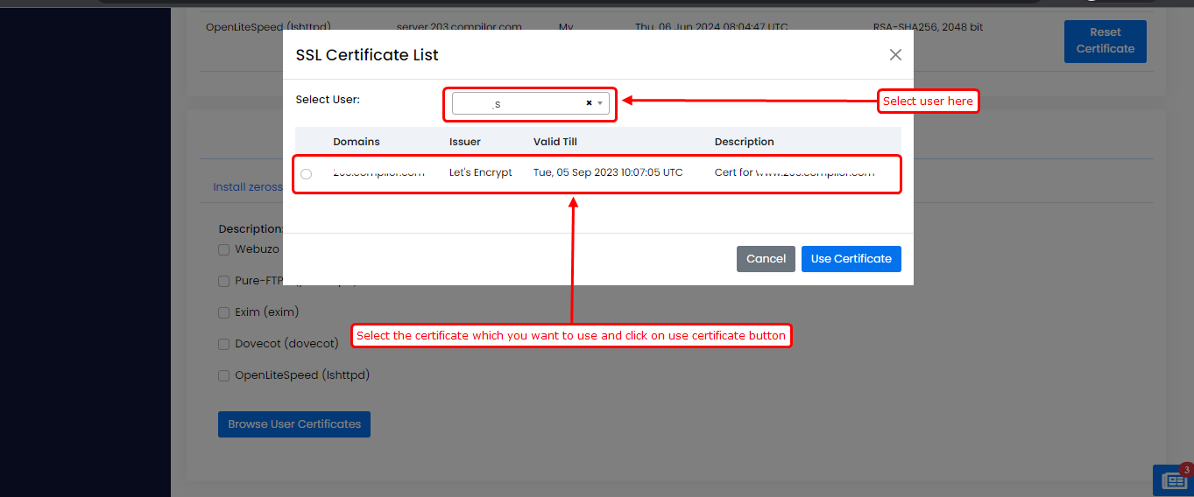Toggle the Dovecot (dovecot) checkbox

[223, 344]
